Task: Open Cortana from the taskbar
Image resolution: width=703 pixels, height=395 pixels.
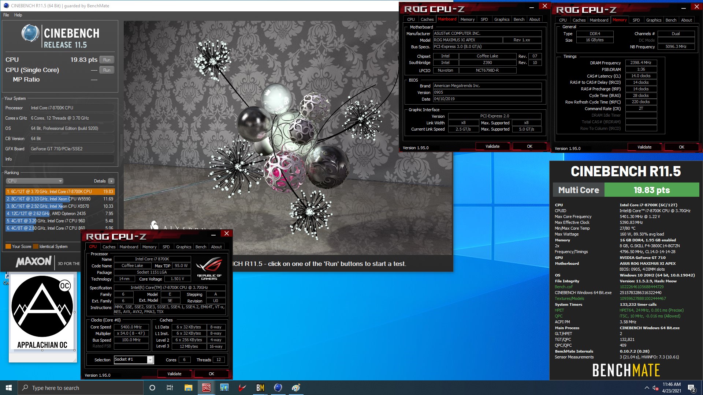Action: pyautogui.click(x=152, y=388)
